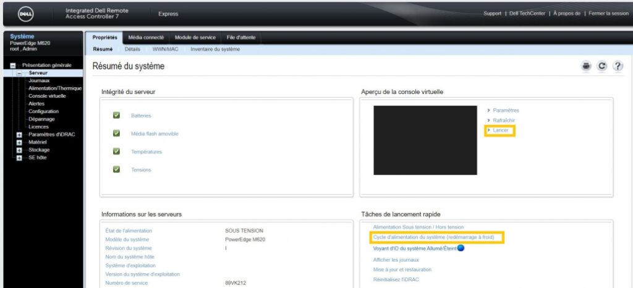Image resolution: width=633 pixels, height=288 pixels.
Task: Open the Support link in header
Action: (492, 14)
